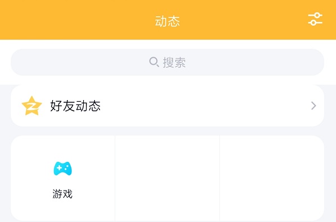Click the Z letter on the star logo

click(31, 106)
